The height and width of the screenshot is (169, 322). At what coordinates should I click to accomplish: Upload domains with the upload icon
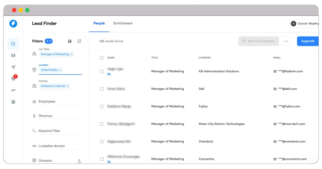(79, 161)
